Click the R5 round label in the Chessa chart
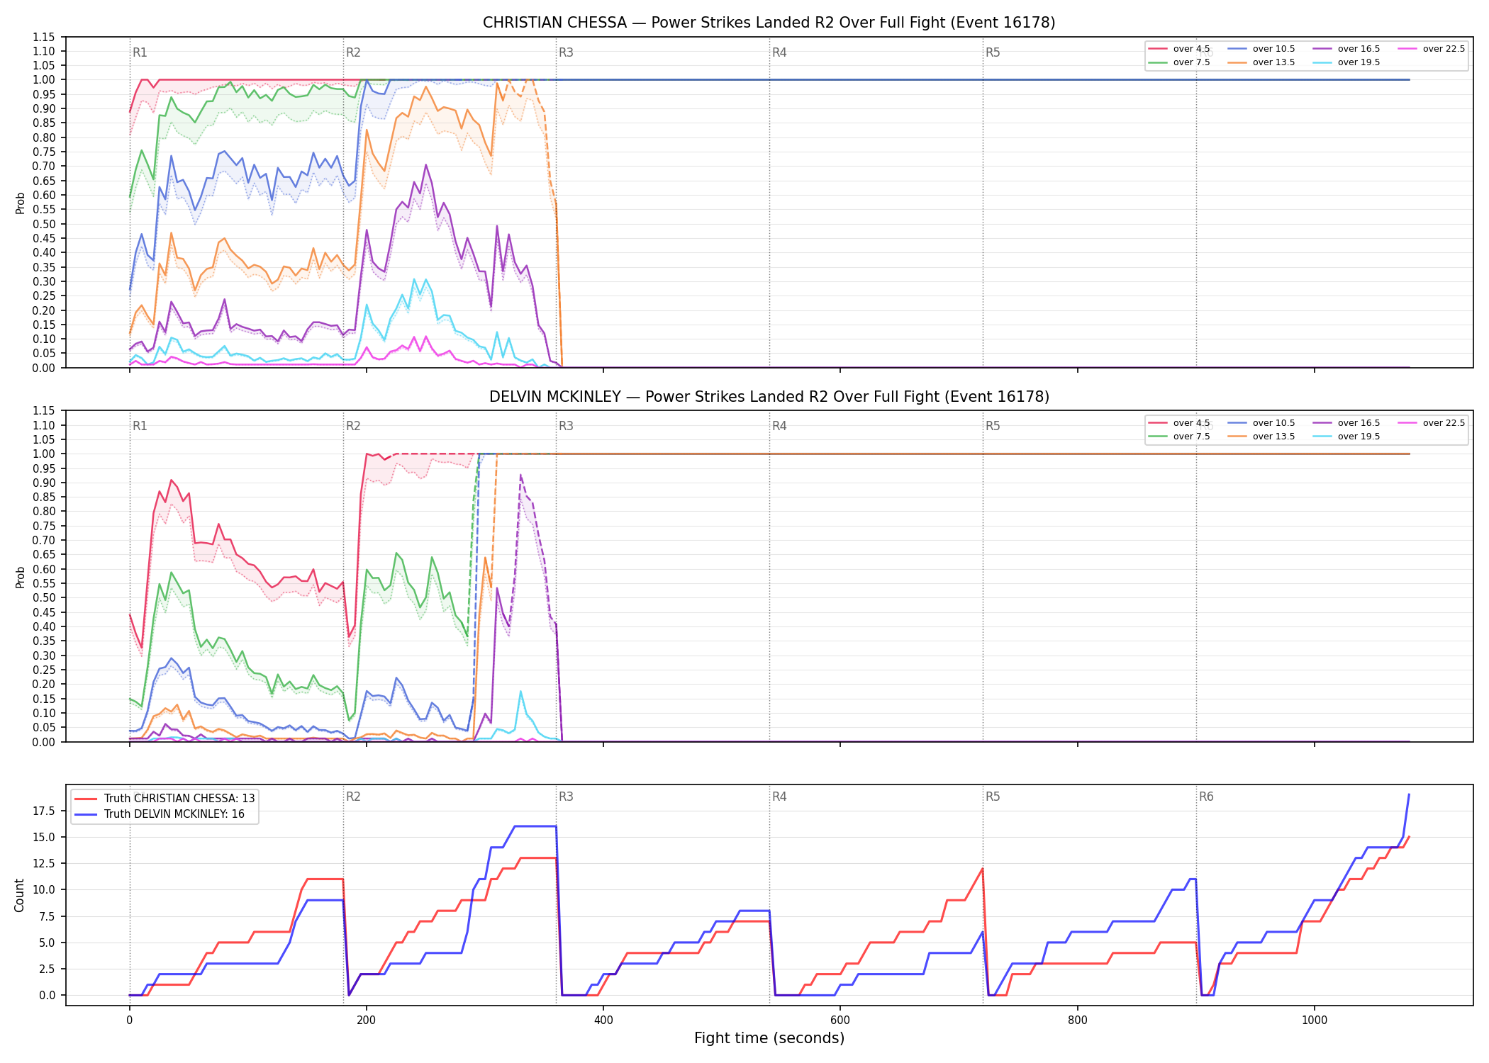This screenshot has width=1489, height=1063. tap(993, 52)
